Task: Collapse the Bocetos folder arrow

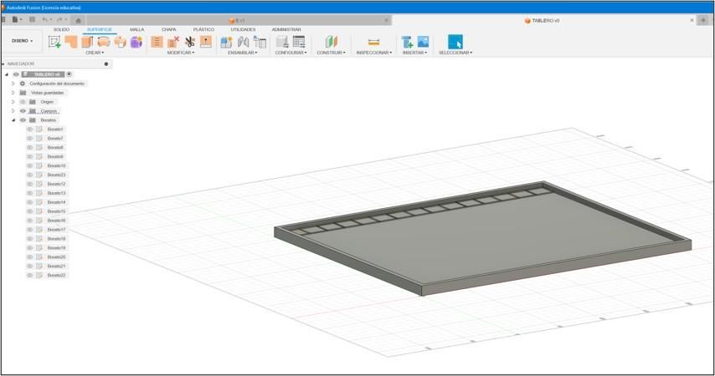Action: (13, 120)
